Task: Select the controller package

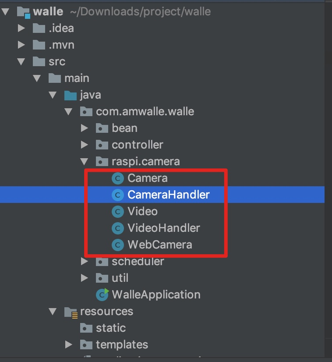Action: pos(137,145)
